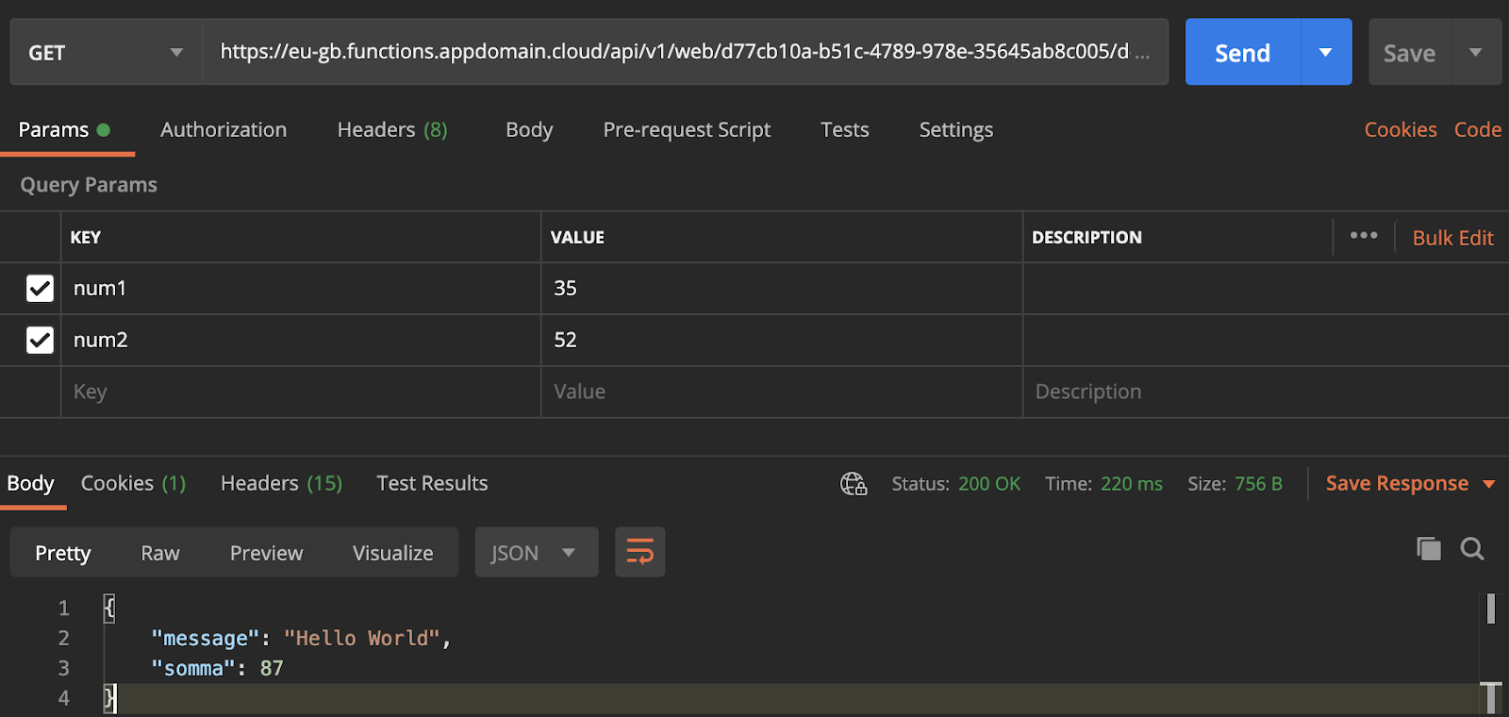Image resolution: width=1509 pixels, height=717 pixels.
Task: Click the empty Key placeholder field
Action: click(x=301, y=392)
